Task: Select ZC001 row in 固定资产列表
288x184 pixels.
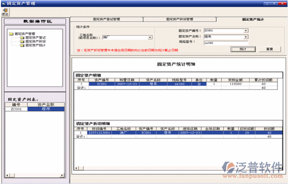Action: (x=35, y=109)
